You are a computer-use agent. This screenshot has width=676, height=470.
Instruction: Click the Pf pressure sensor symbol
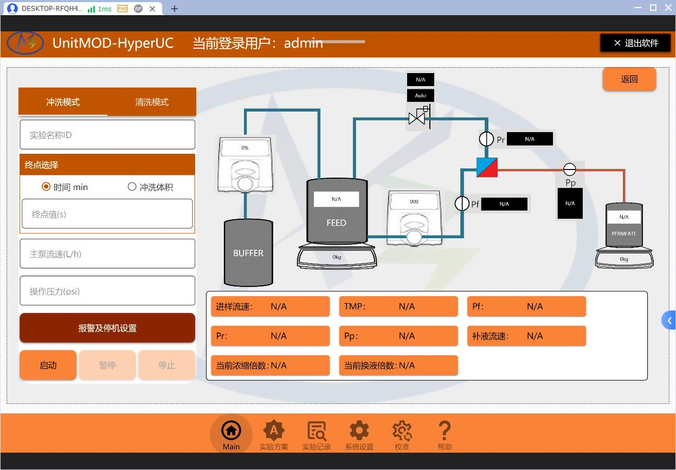[462, 204]
